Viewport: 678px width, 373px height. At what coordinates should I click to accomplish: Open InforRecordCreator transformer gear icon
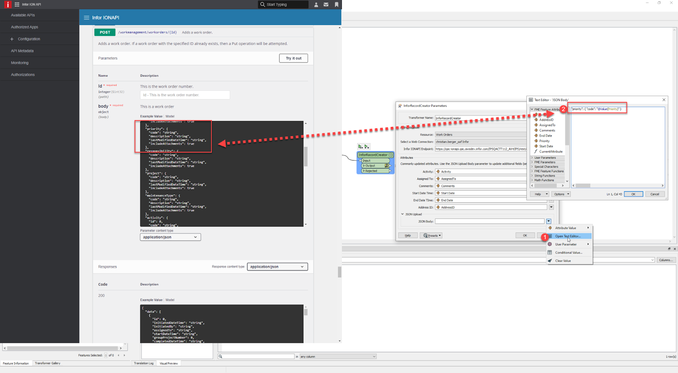[391, 155]
